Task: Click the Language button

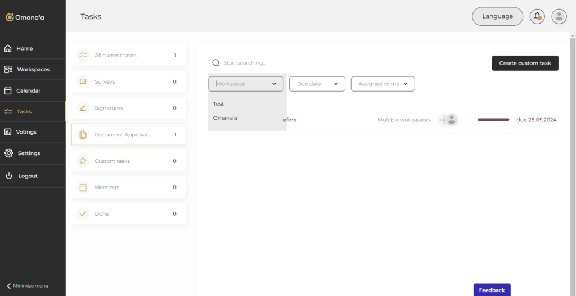Action: pyautogui.click(x=497, y=16)
